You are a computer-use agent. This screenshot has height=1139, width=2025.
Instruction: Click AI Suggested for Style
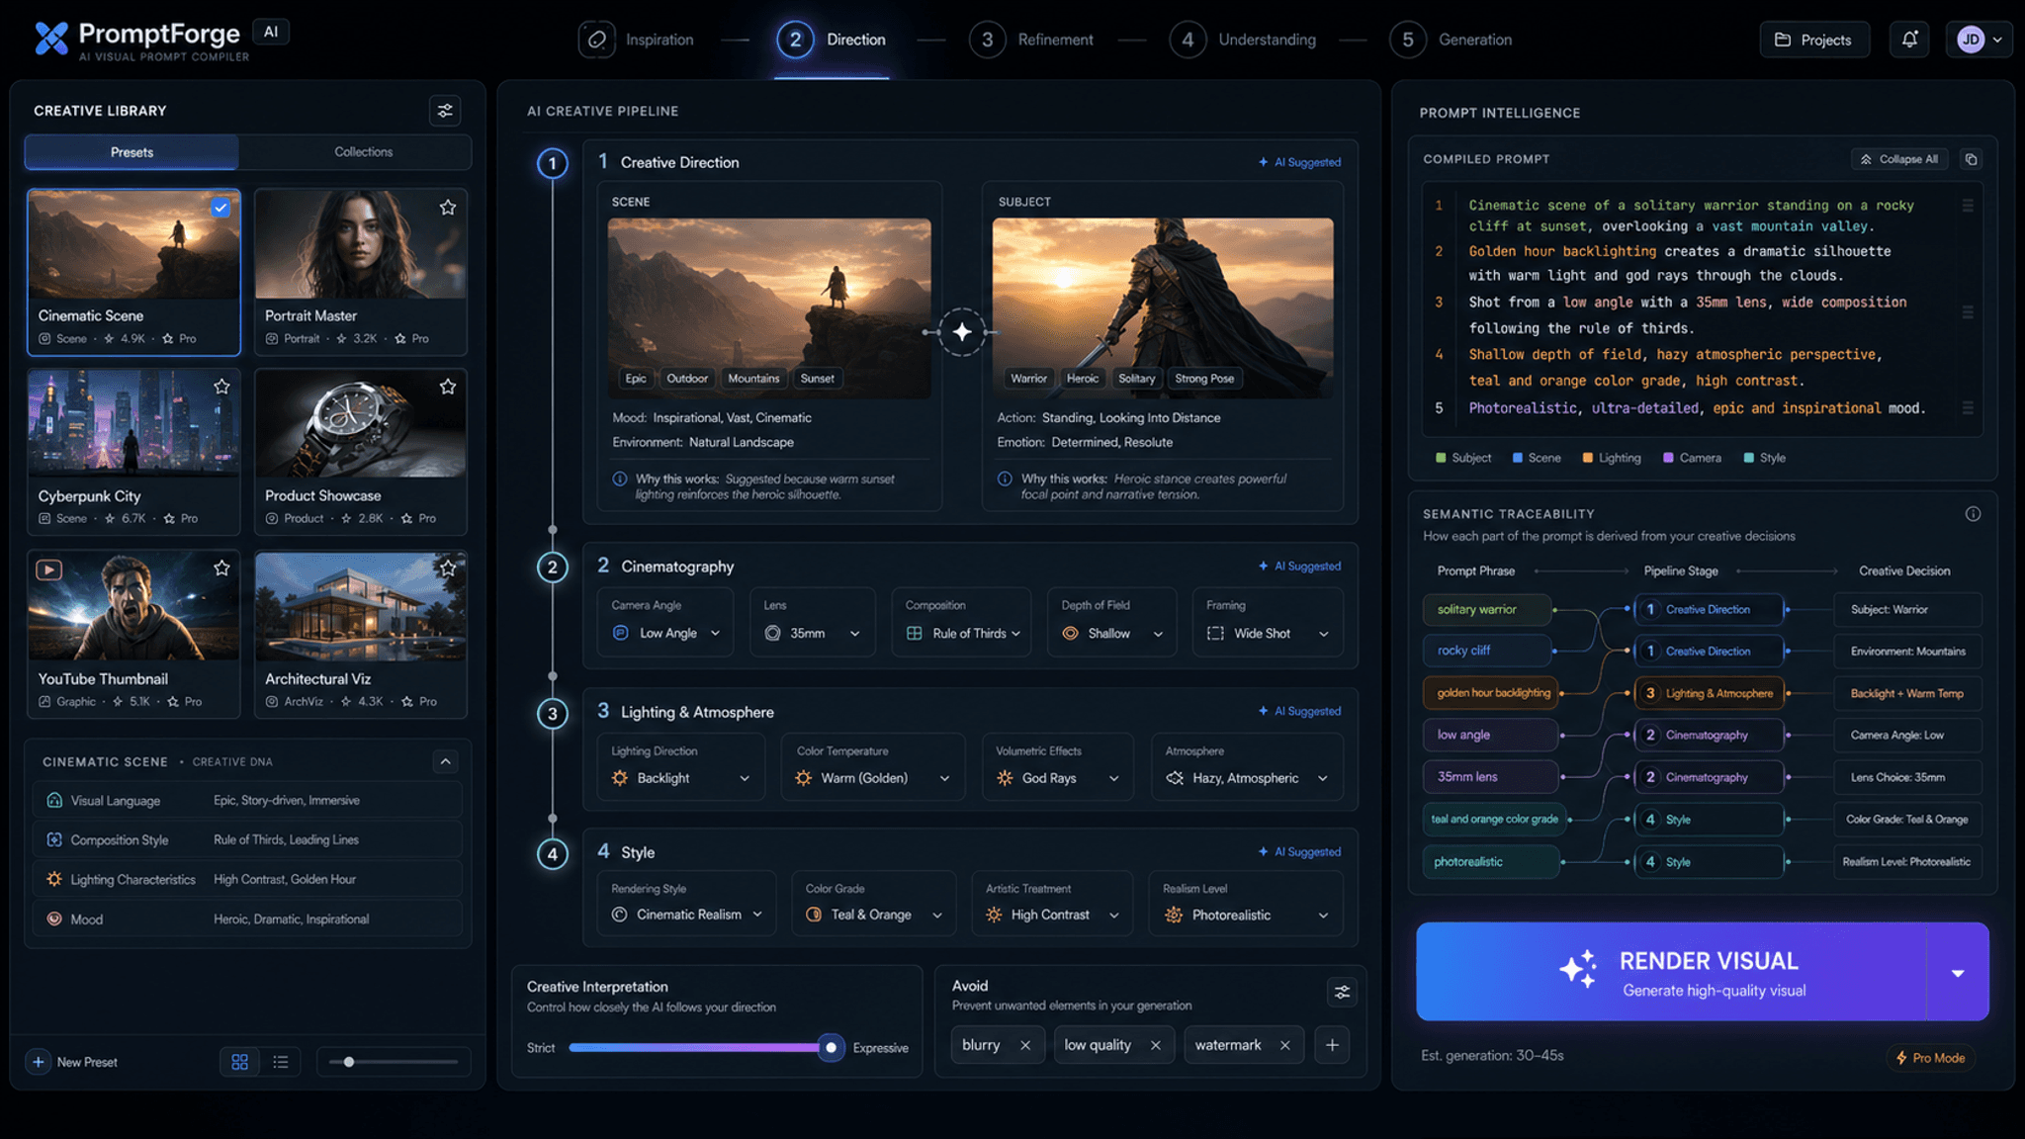click(x=1299, y=851)
